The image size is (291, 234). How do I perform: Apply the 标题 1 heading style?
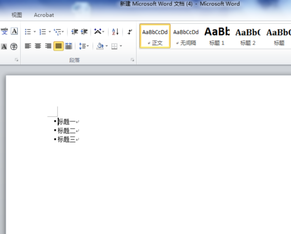click(x=217, y=36)
